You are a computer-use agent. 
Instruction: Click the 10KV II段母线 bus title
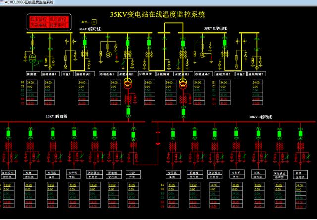261,117
